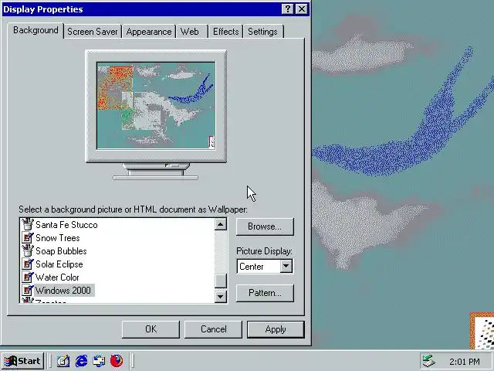
Task: Launch Firefox from Quick Launch
Action: coord(117,361)
